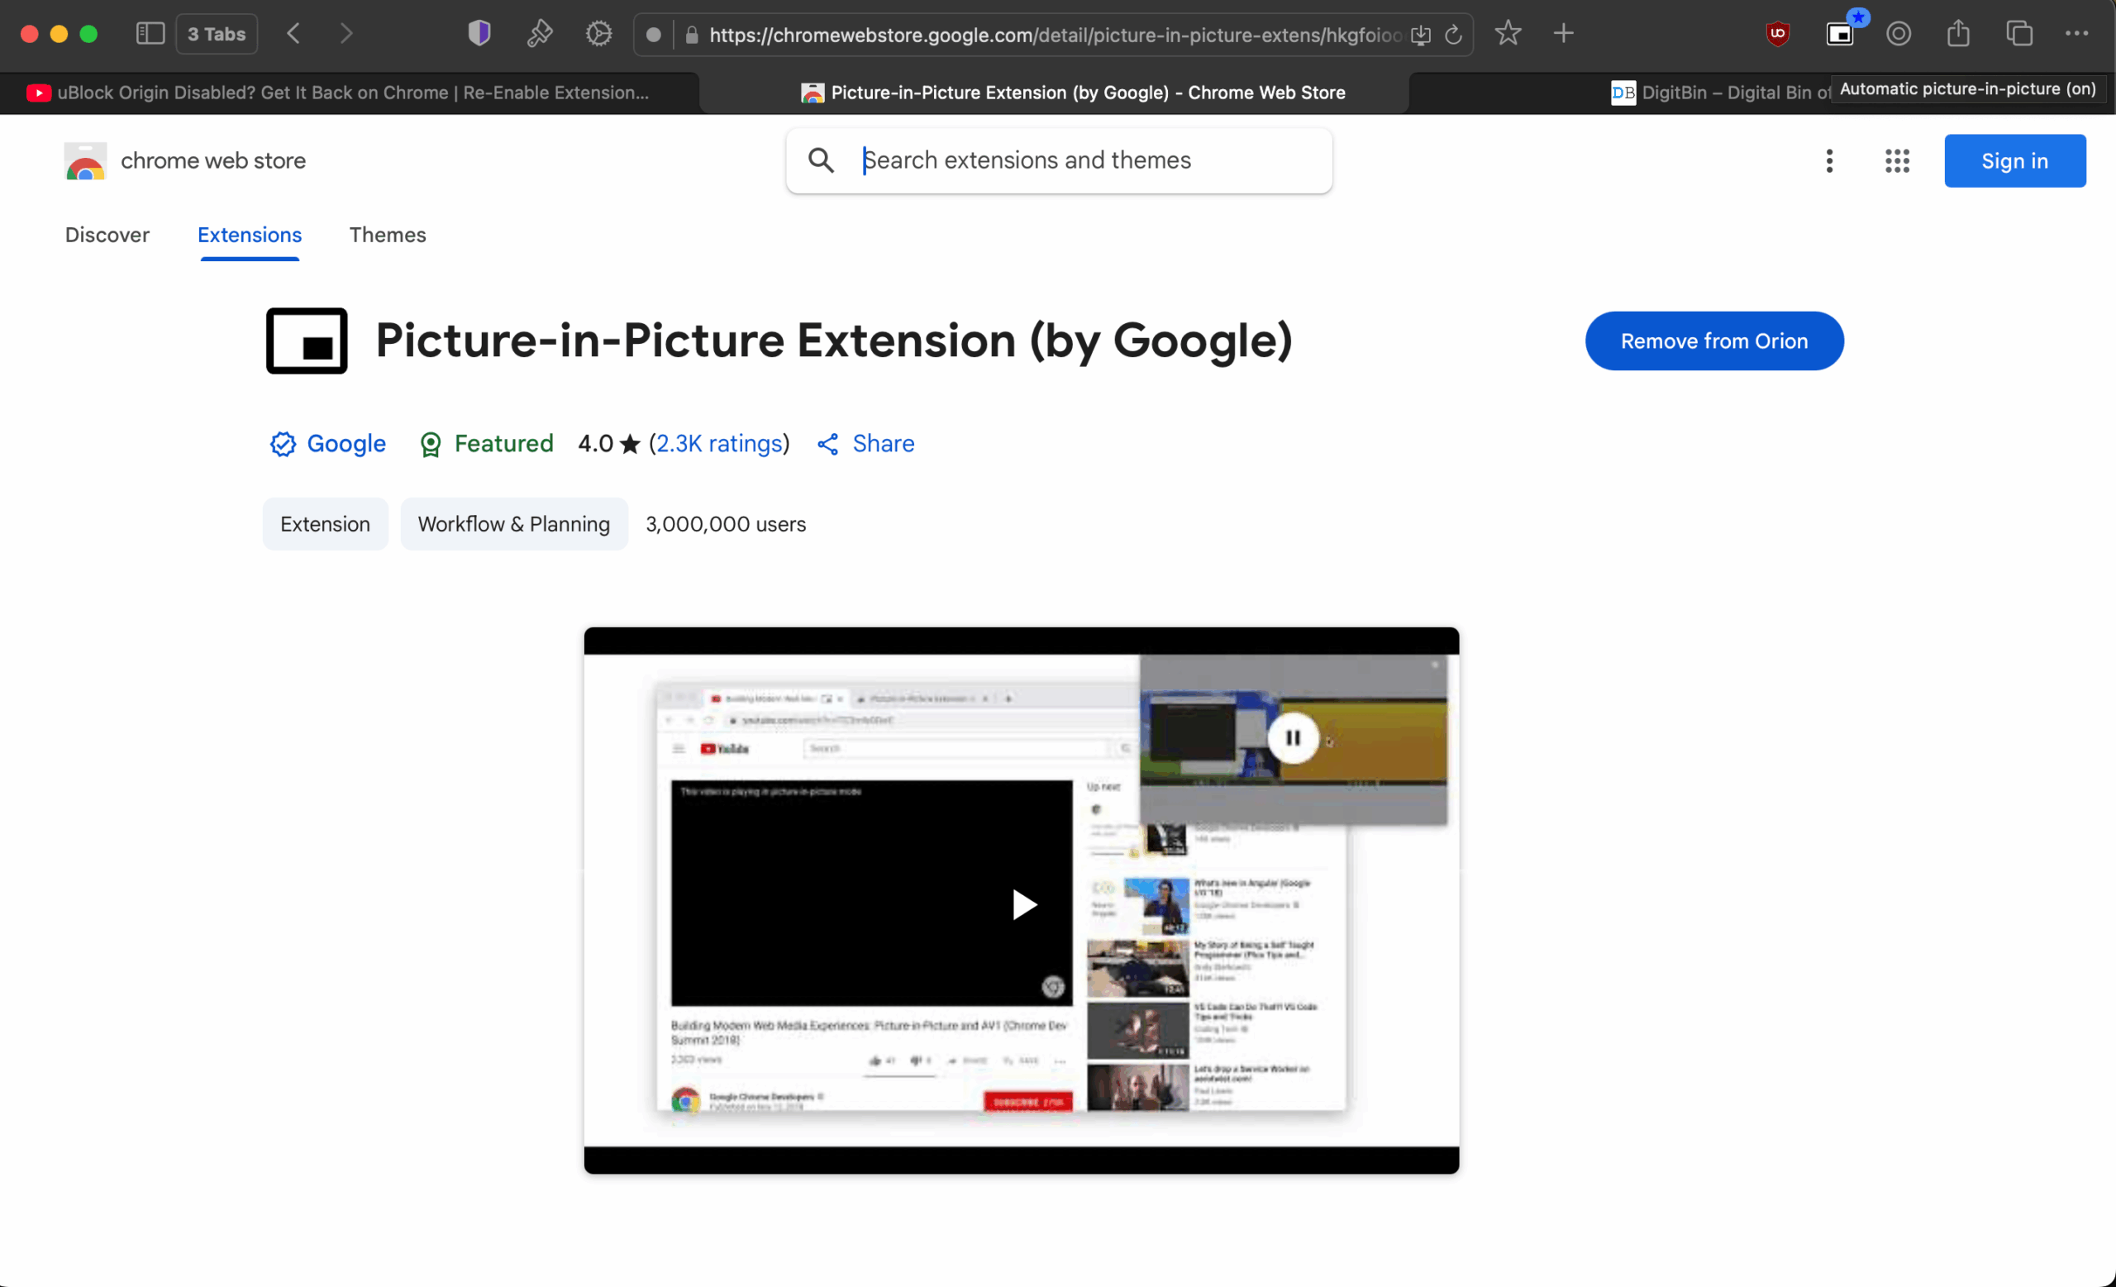This screenshot has height=1287, width=2116.
Task: Open the Extensions section
Action: point(250,235)
